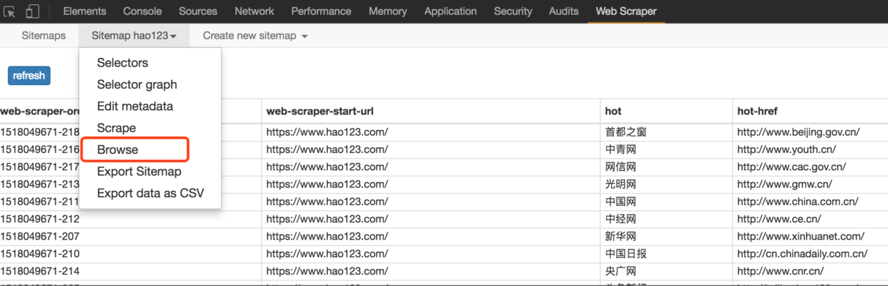Click the hot-href column header

tap(757, 111)
